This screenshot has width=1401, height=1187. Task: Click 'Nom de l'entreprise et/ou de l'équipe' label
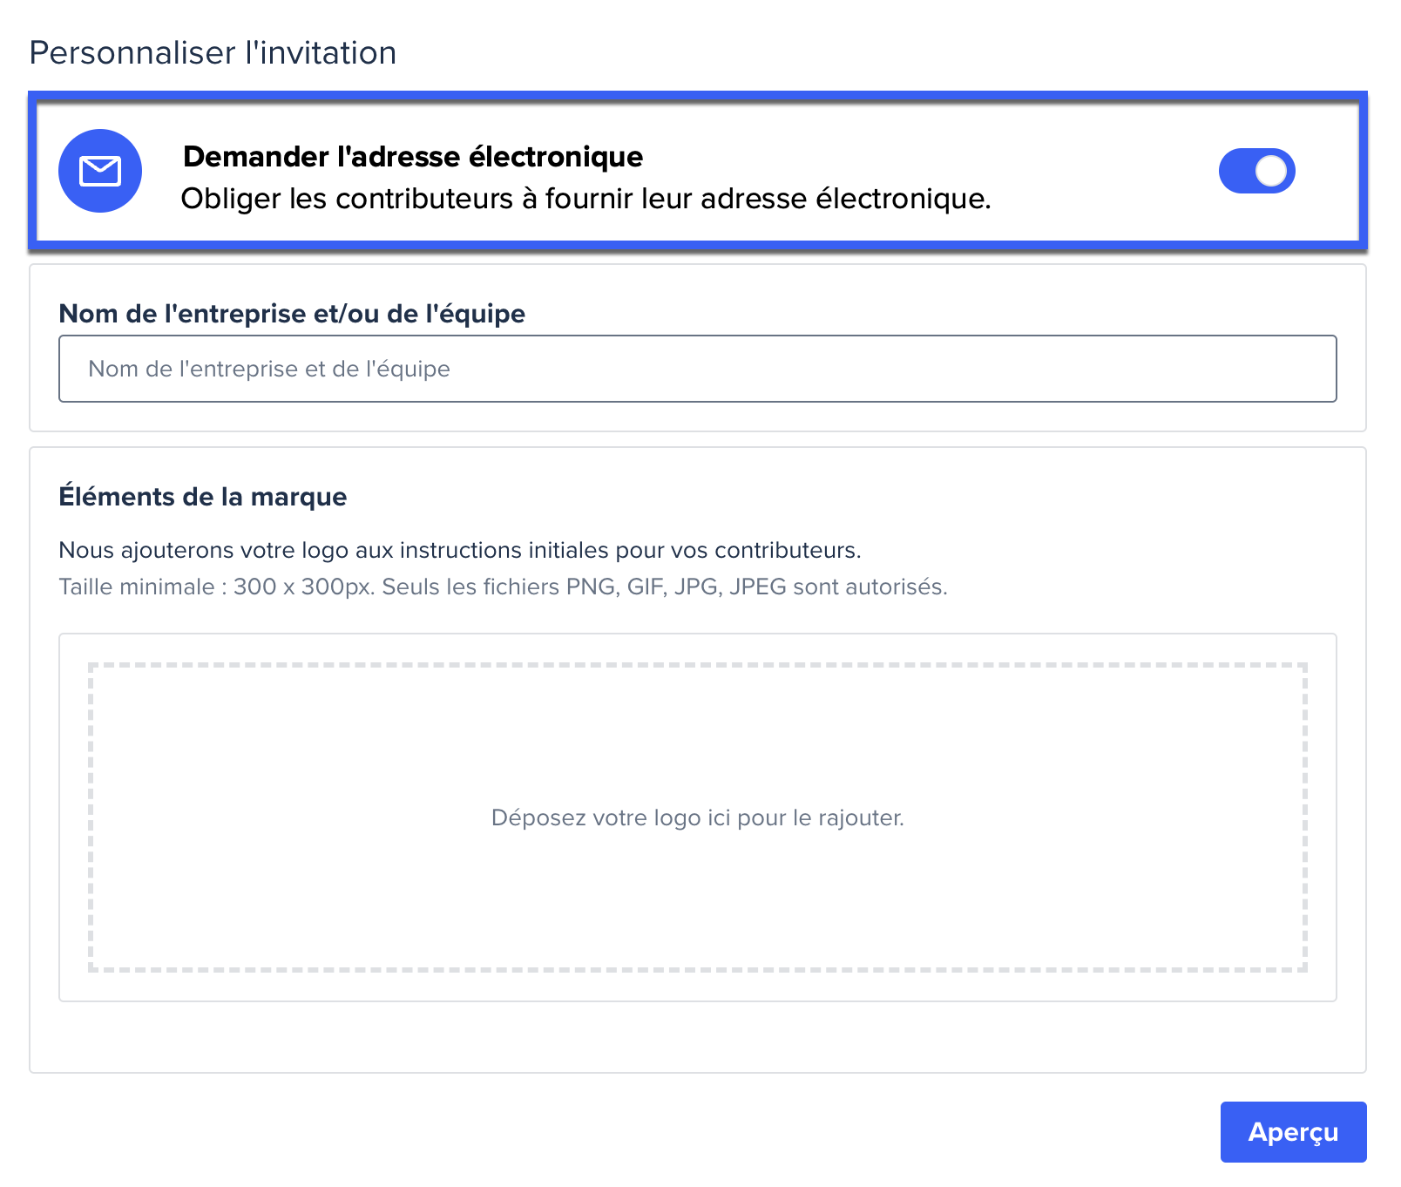[x=292, y=314]
